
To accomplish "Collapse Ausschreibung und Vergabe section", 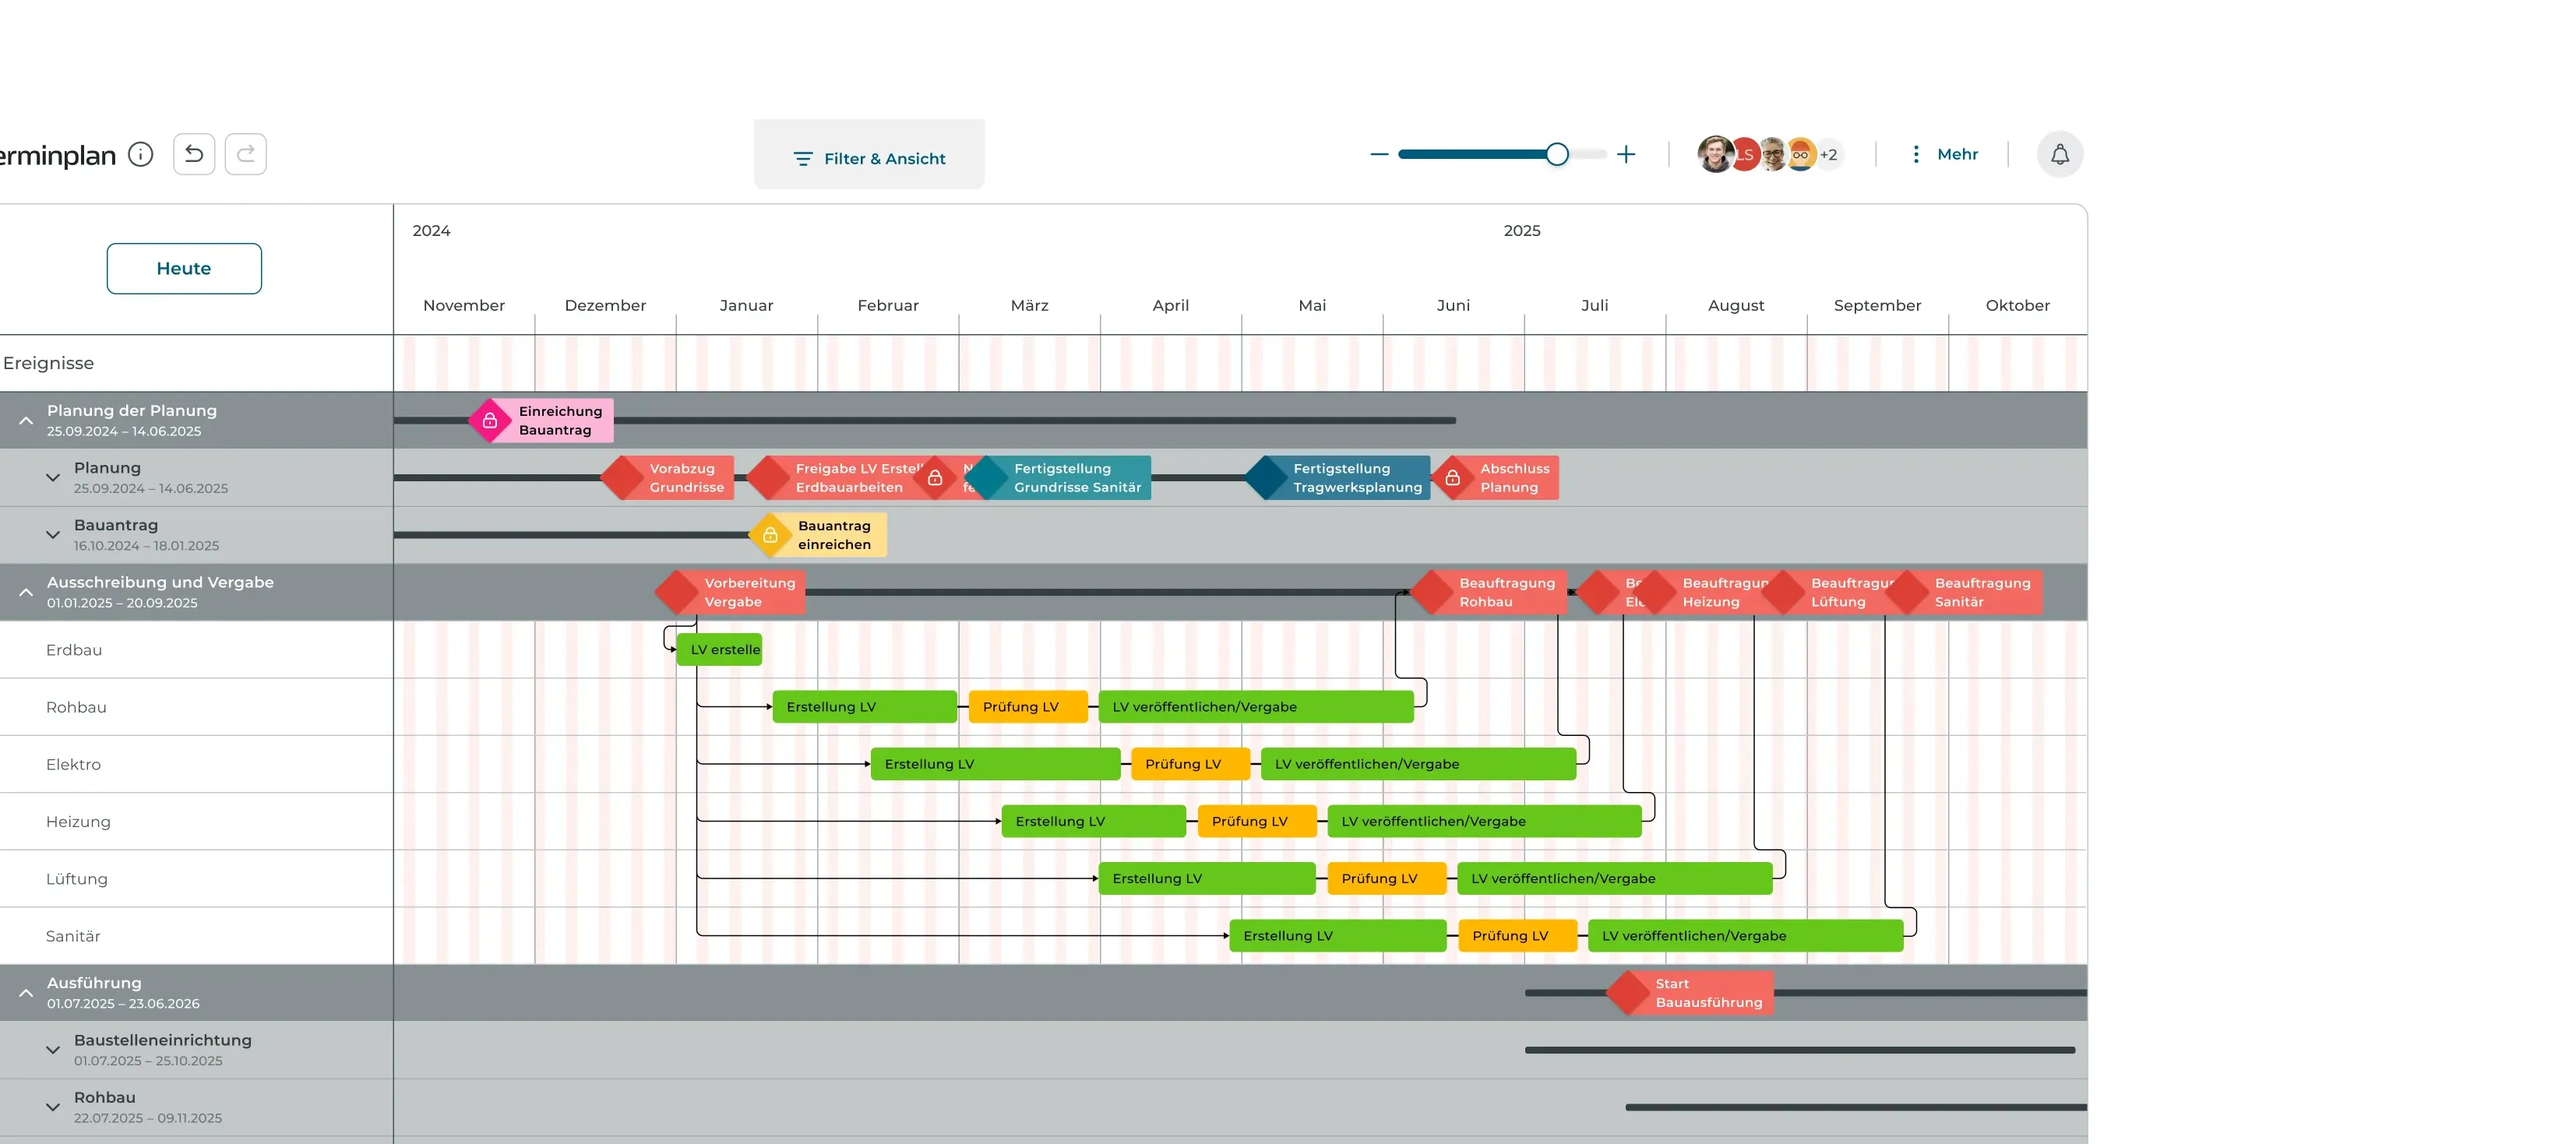I will (x=26, y=592).
